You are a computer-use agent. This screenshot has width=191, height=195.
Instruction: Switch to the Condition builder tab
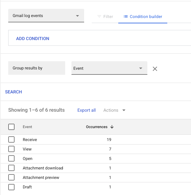coord(143,16)
